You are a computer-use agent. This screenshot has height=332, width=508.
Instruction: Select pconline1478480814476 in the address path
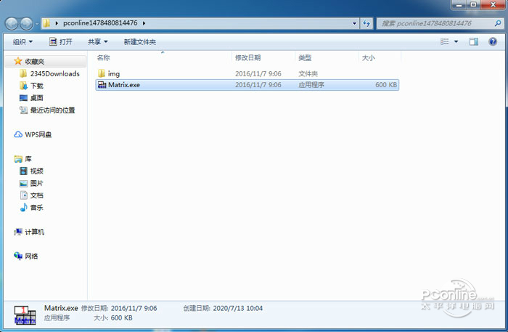point(100,23)
